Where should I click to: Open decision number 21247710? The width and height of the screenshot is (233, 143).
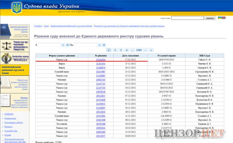click(100, 88)
